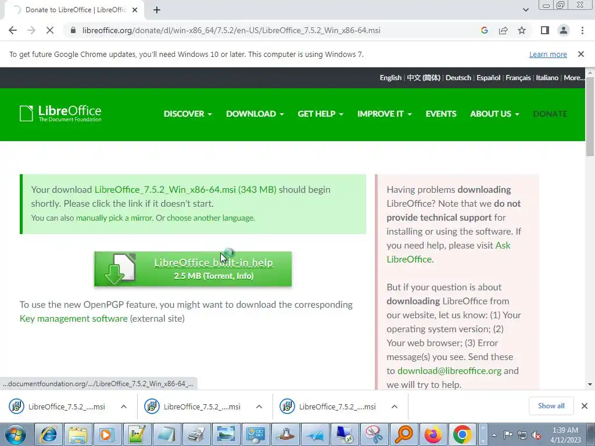This screenshot has height=446, width=595.
Task: Launch Internet Explorer from taskbar
Action: coord(49,434)
